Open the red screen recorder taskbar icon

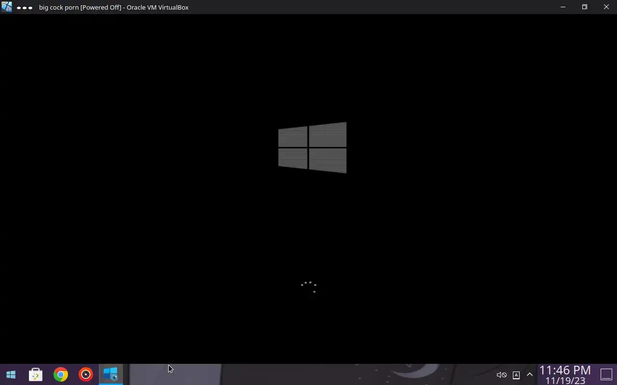[86, 374]
